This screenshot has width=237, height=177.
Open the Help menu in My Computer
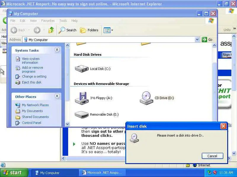[x=75, y=21]
